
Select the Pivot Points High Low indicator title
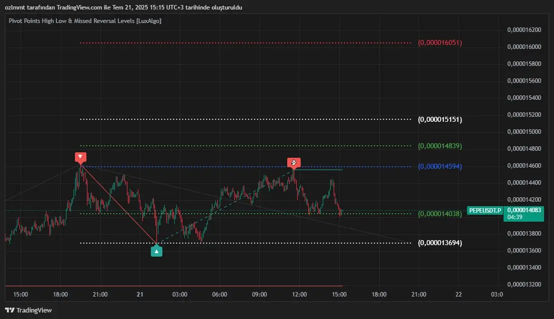[x=85, y=21]
